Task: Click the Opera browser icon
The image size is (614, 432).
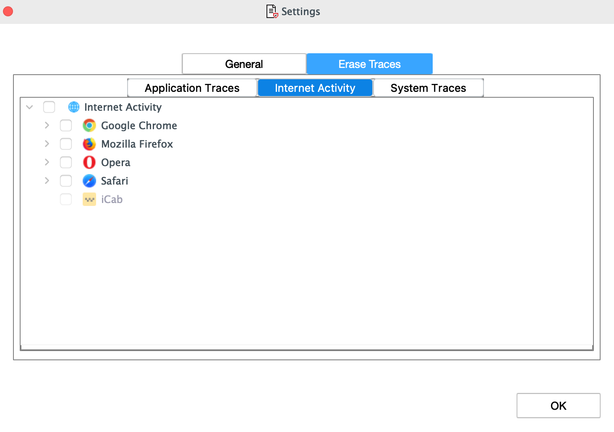Action: pos(89,162)
